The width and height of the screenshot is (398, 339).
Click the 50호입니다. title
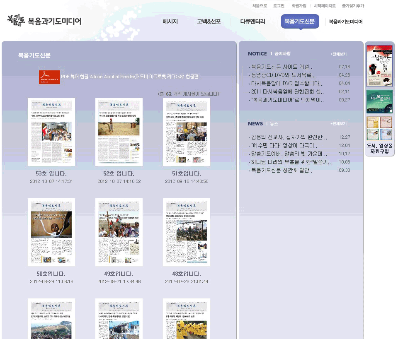[51, 274]
